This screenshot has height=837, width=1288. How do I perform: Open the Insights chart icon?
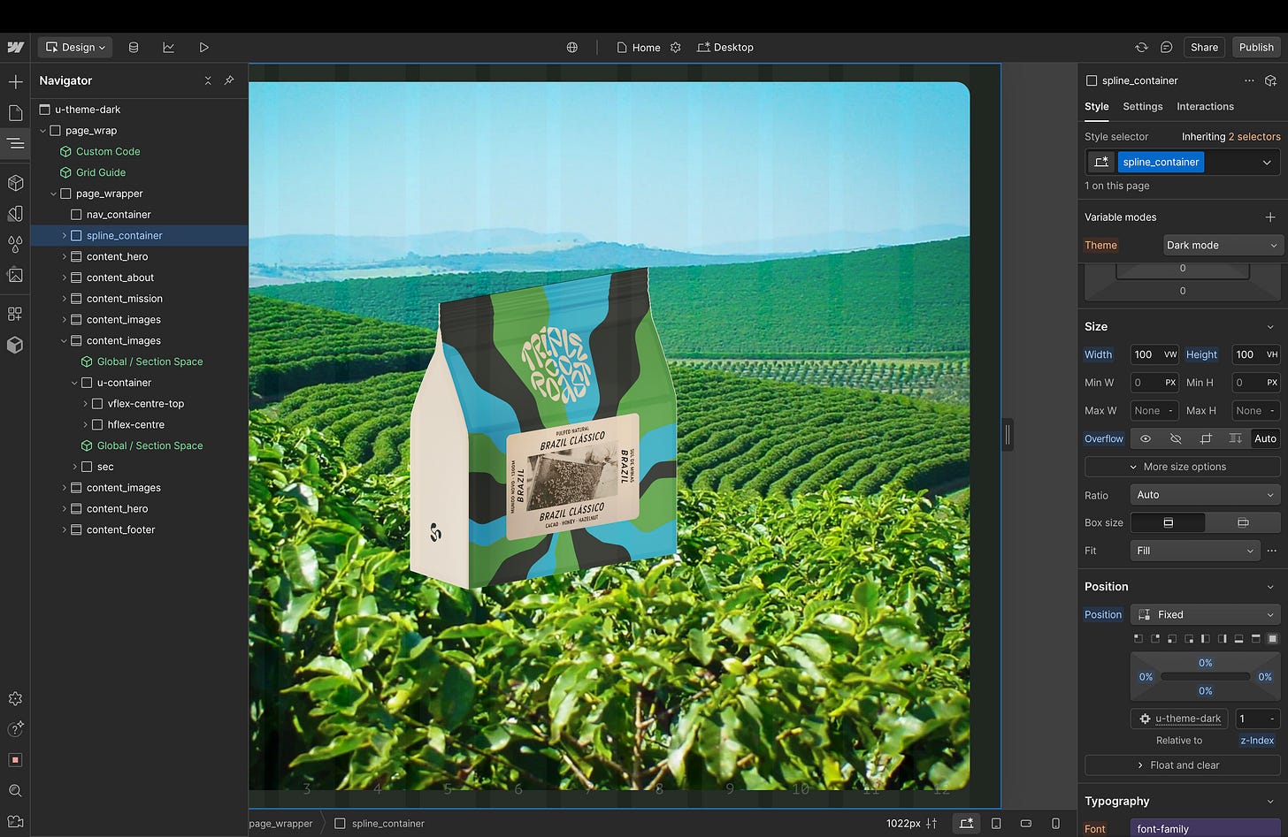point(168,47)
